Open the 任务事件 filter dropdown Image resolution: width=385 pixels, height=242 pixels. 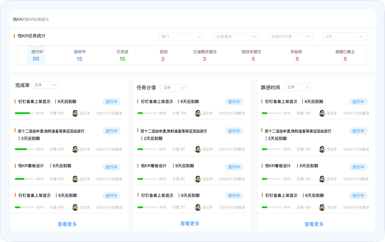[x=236, y=37]
